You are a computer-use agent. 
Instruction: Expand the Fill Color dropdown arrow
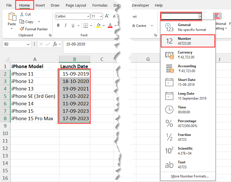[x=104, y=25]
